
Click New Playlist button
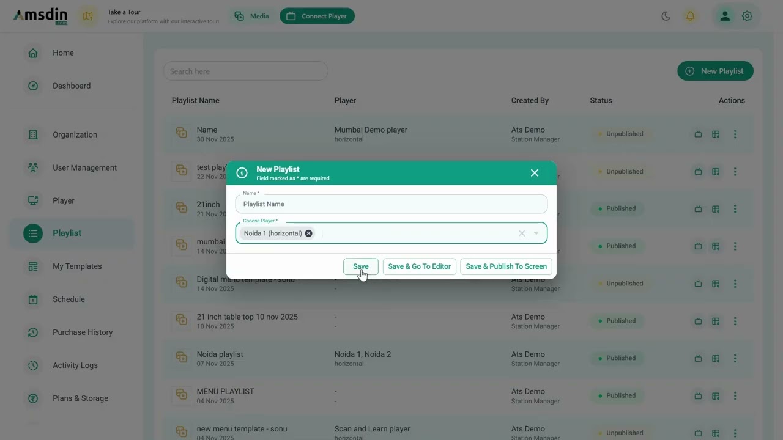point(715,71)
